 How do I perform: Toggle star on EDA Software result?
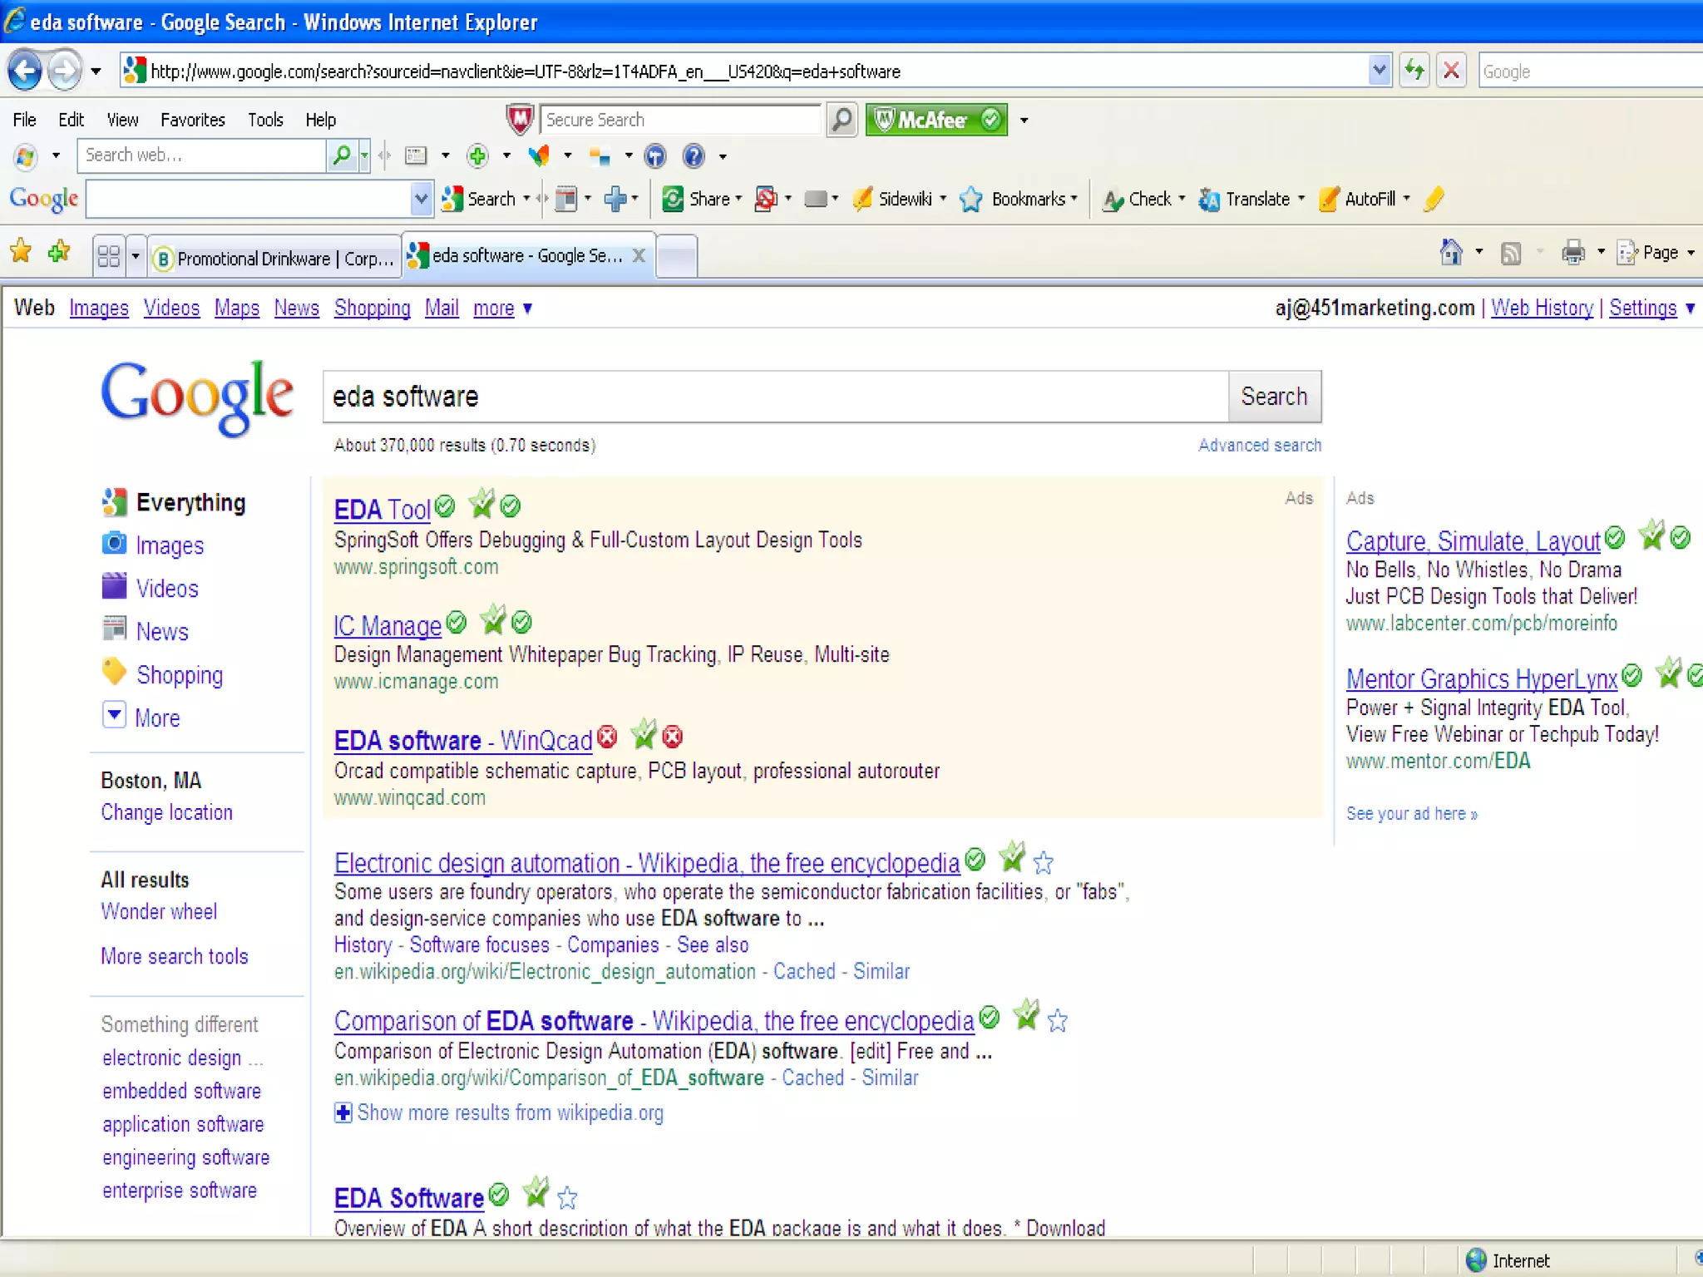(567, 1198)
